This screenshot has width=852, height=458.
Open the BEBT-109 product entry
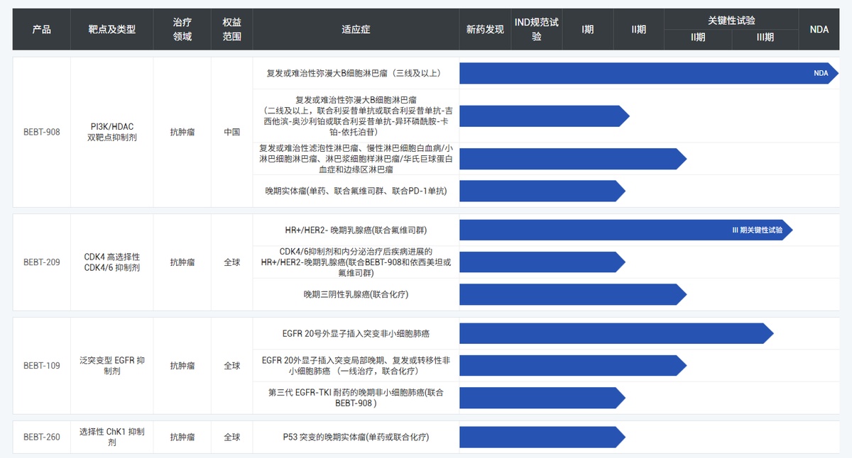[41, 366]
